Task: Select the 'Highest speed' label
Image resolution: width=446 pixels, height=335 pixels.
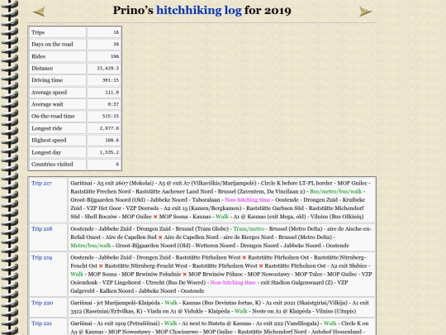Action: (49, 141)
